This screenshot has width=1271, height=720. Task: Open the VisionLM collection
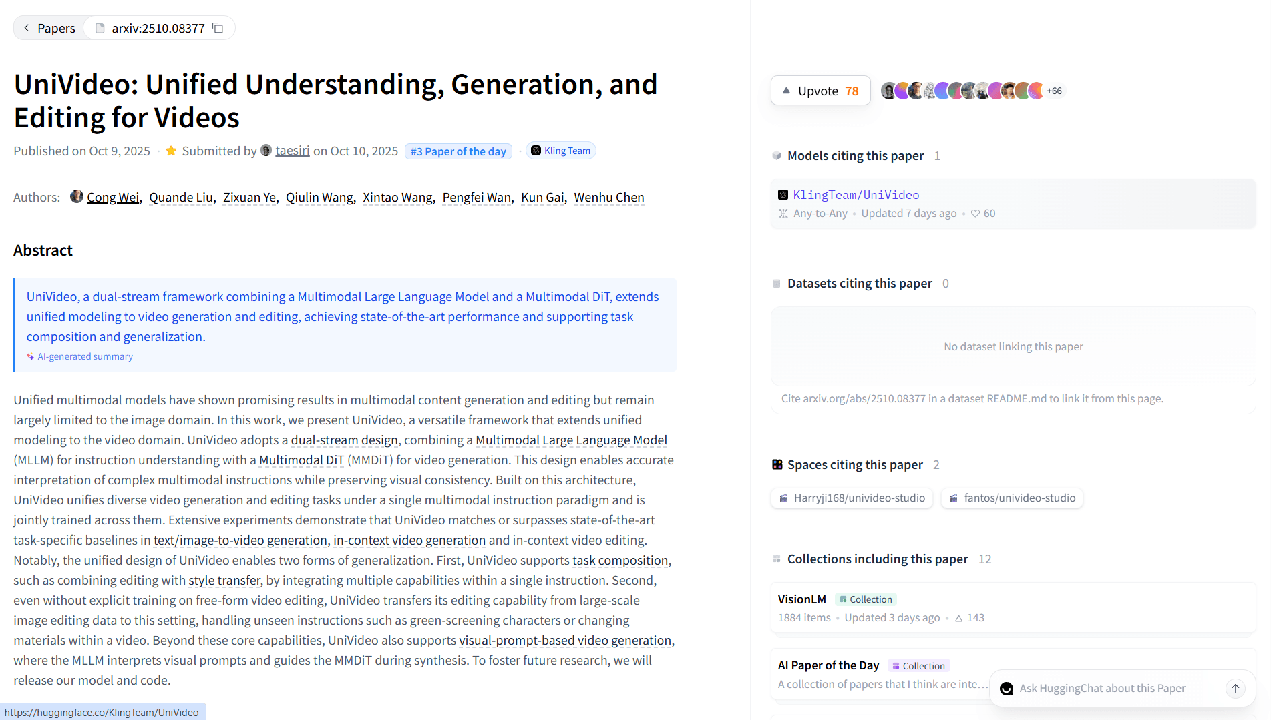(x=801, y=599)
